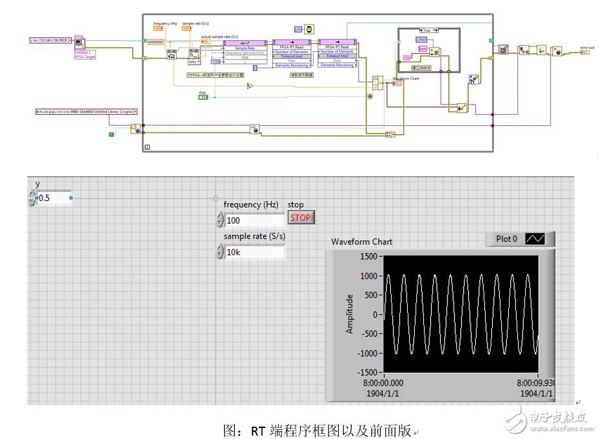This screenshot has height=439, width=599.
Task: Click the error out indicator terminal
Action: click(x=585, y=52)
